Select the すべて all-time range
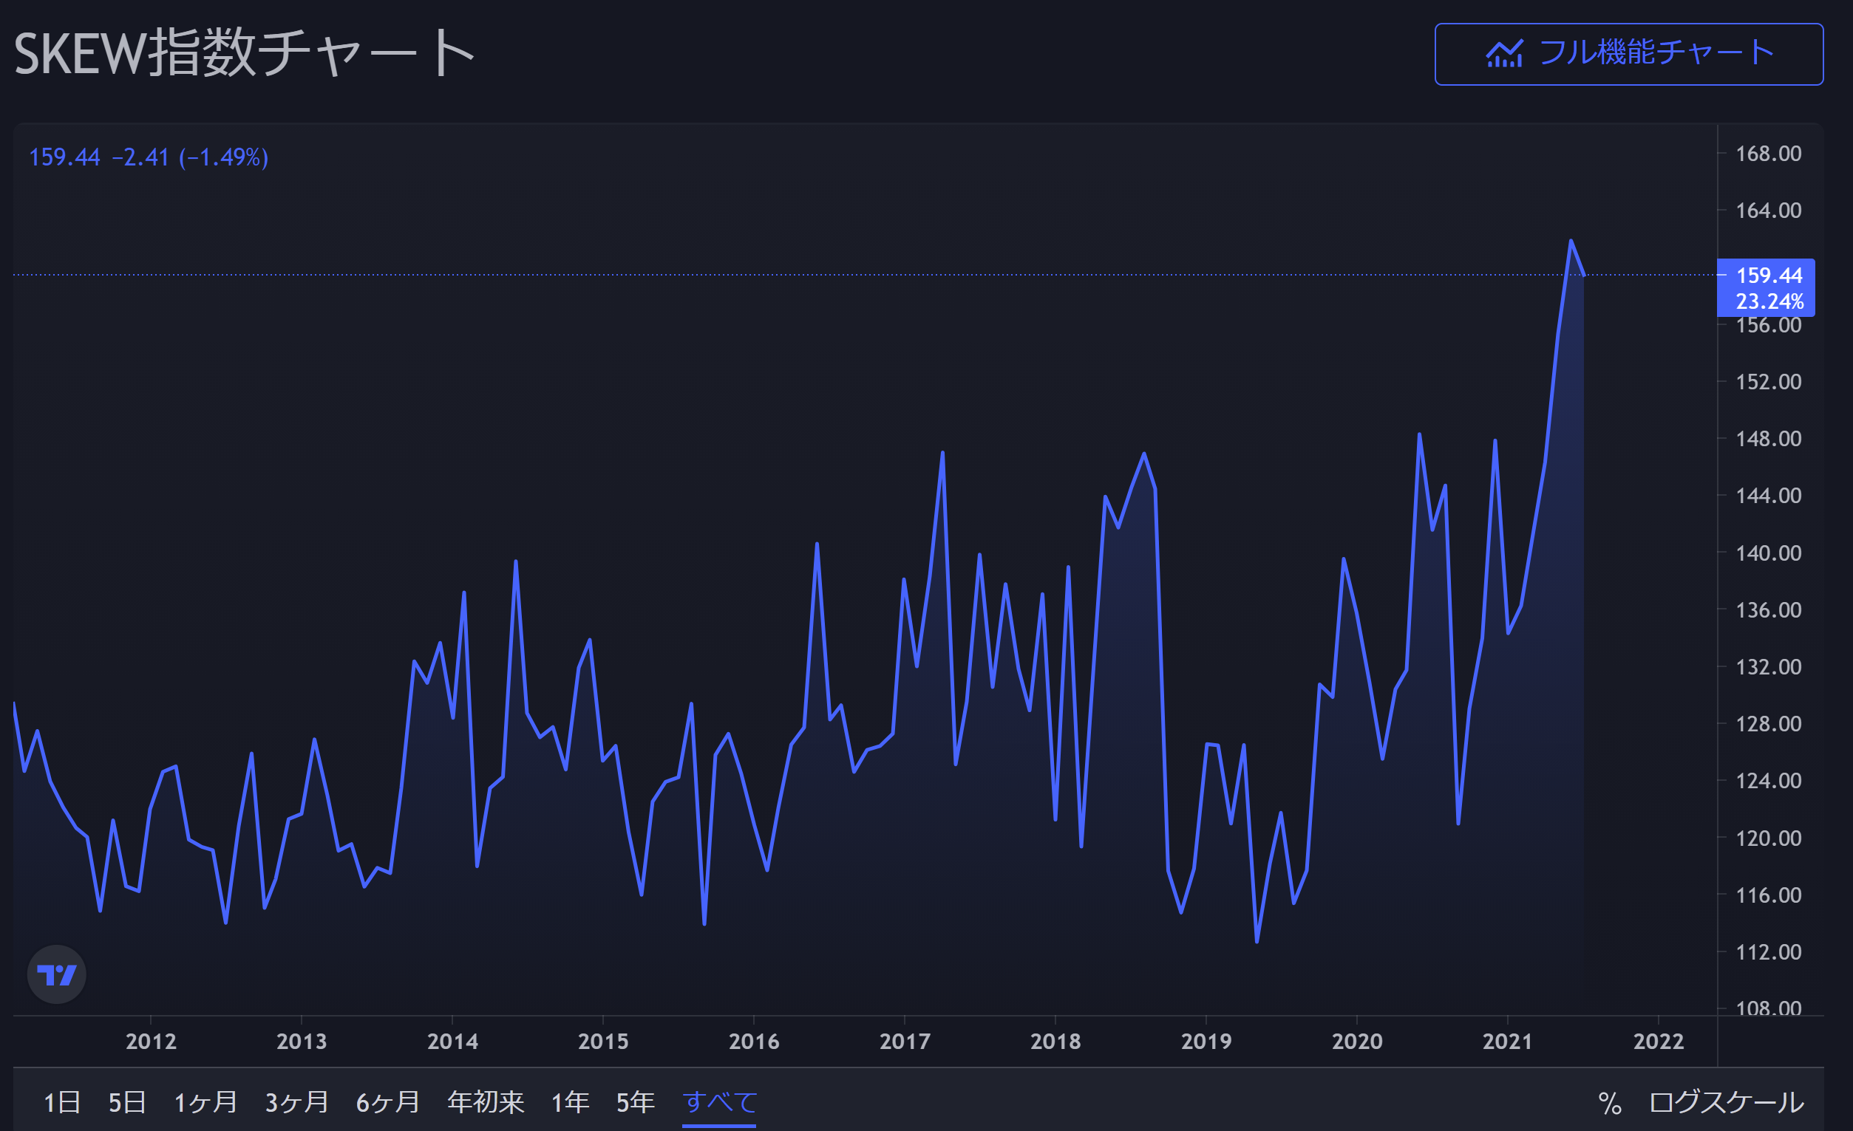Viewport: 1853px width, 1131px height. point(719,1102)
